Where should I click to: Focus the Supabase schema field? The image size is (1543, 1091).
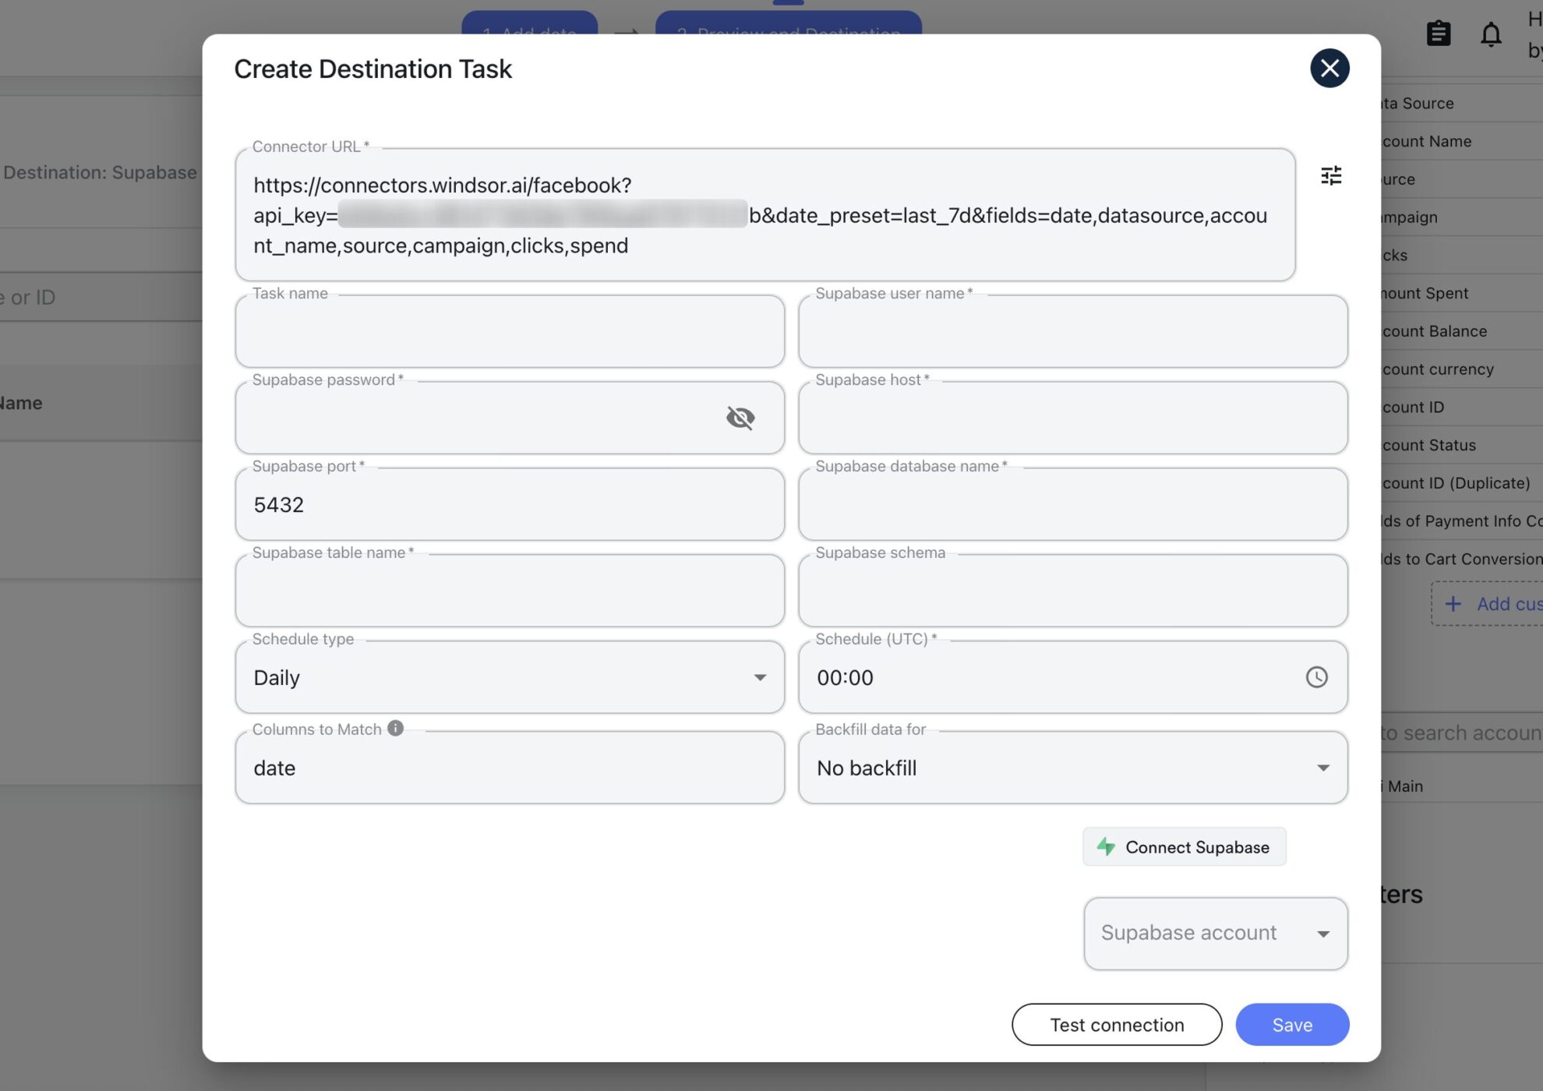point(1073,591)
